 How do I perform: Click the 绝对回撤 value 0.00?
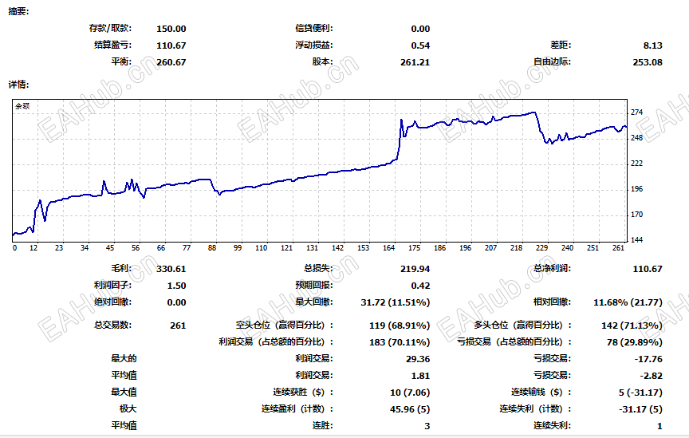point(177,302)
